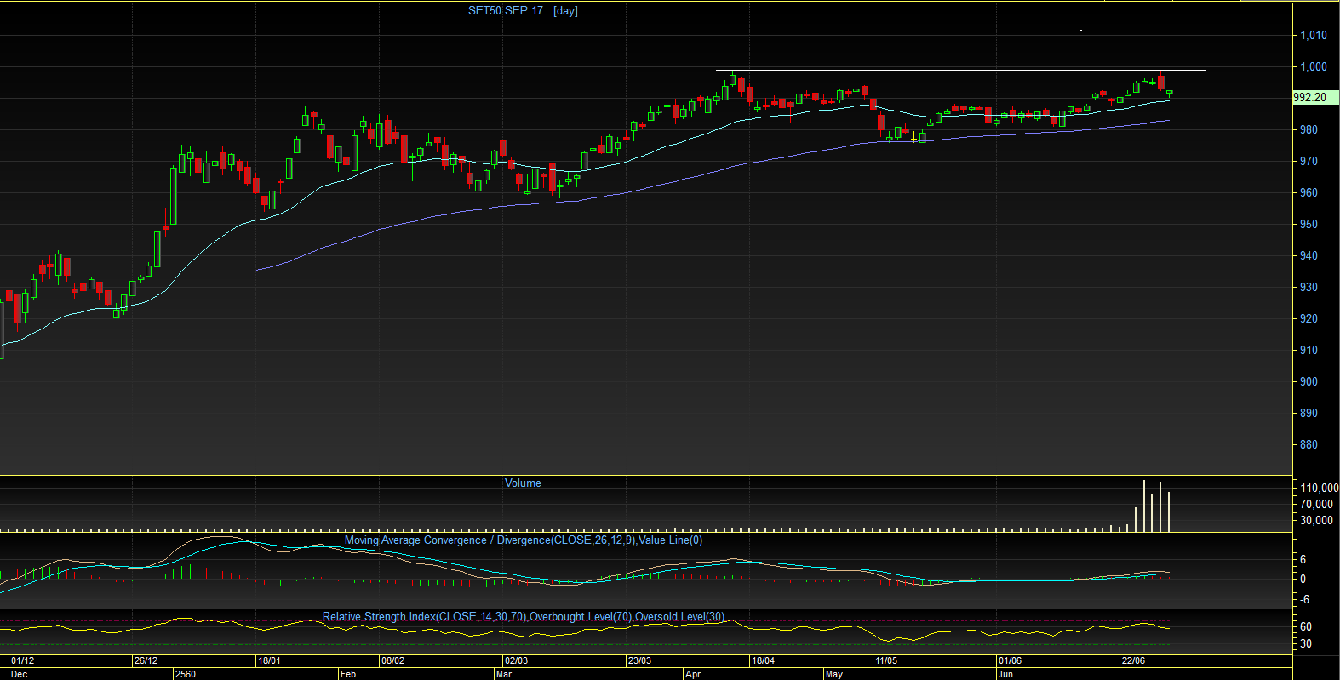Select the 980 price level label

[x=1309, y=129]
